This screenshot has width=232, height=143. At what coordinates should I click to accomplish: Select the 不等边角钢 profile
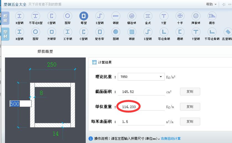click(212, 34)
